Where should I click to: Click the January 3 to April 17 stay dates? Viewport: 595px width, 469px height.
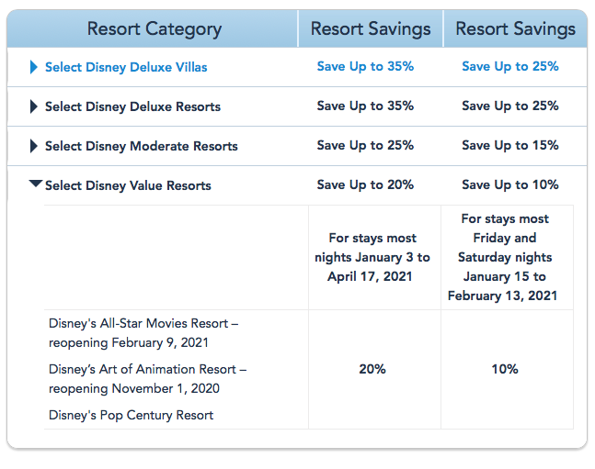coord(372,257)
